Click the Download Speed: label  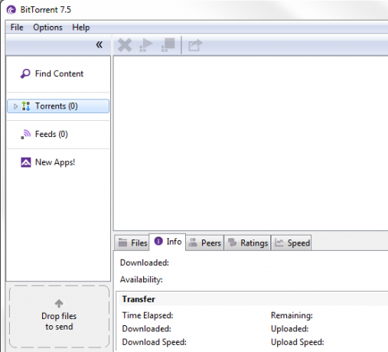[155, 342]
